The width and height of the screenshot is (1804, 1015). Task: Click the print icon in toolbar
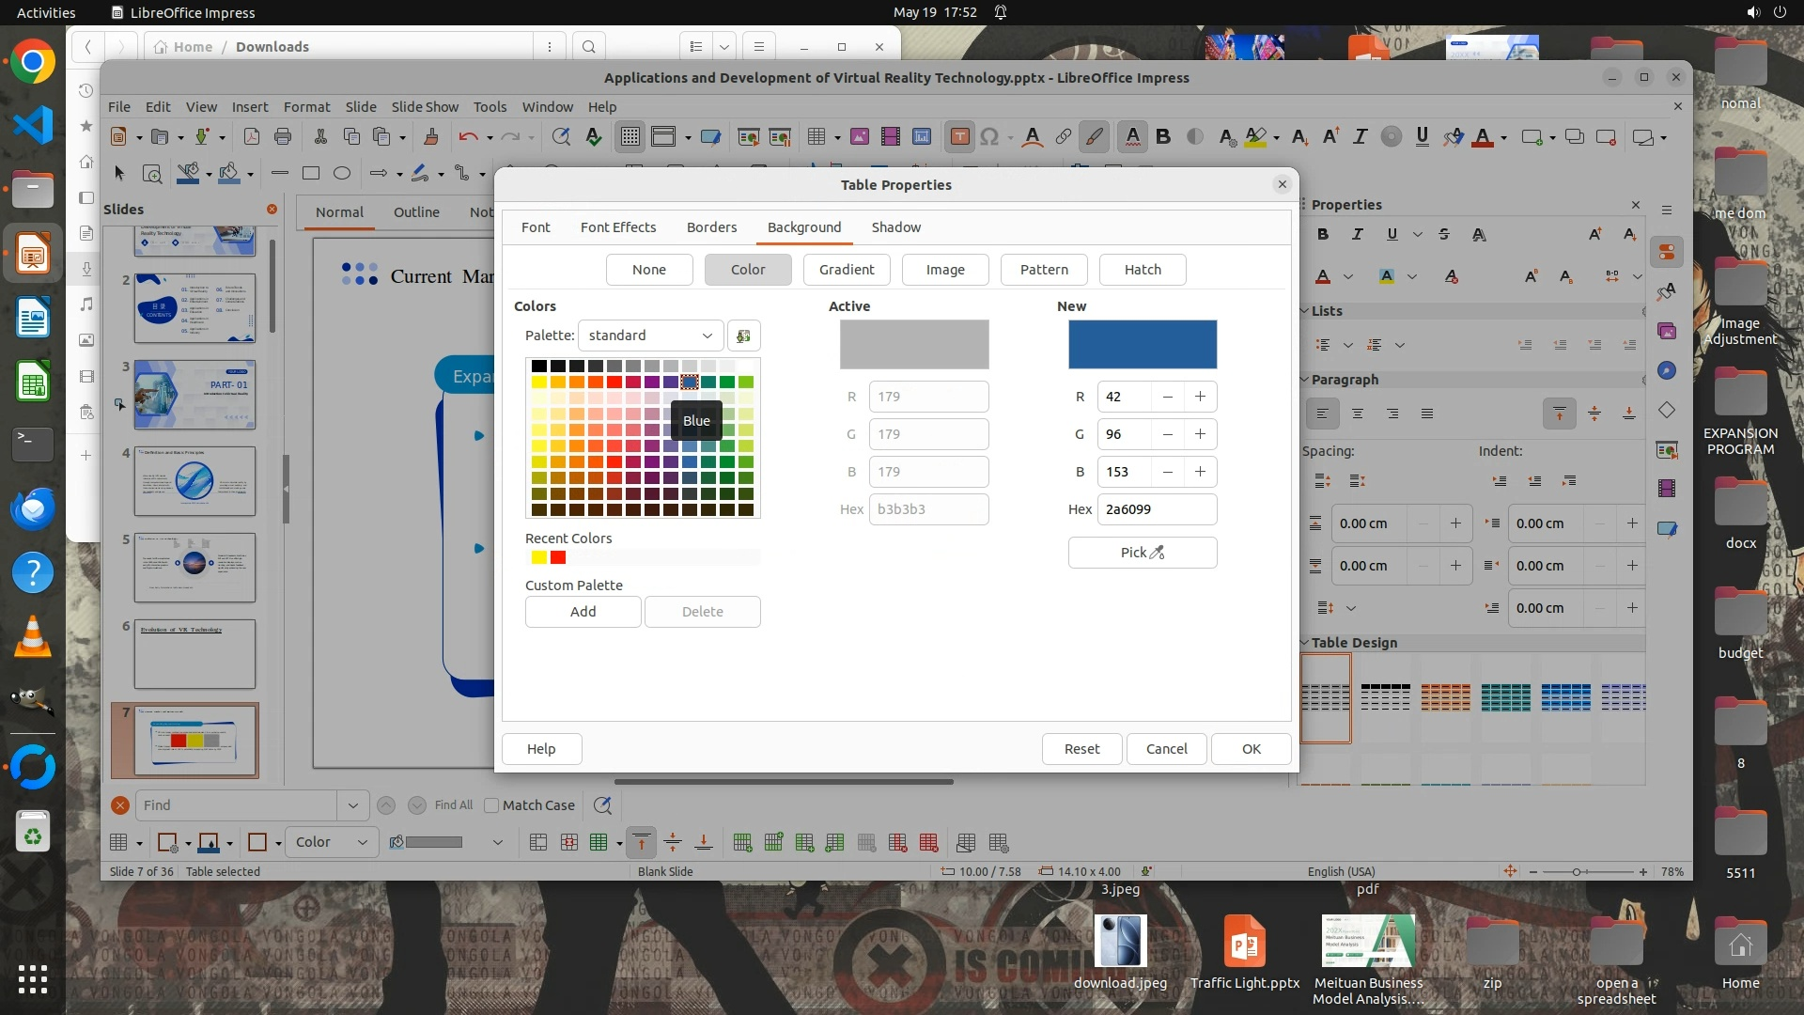[283, 137]
